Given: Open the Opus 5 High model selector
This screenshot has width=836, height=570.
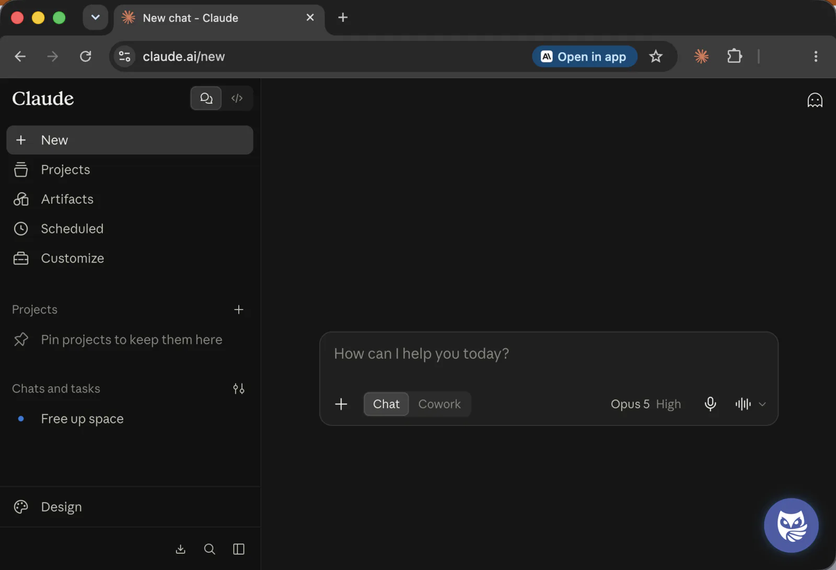Looking at the screenshot, I should (x=646, y=404).
